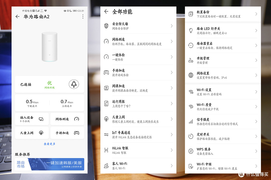Tap the IoT 专属通道 arrows icon

pyautogui.click(x=106, y=134)
